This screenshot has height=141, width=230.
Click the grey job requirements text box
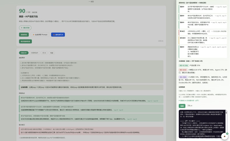91,72
